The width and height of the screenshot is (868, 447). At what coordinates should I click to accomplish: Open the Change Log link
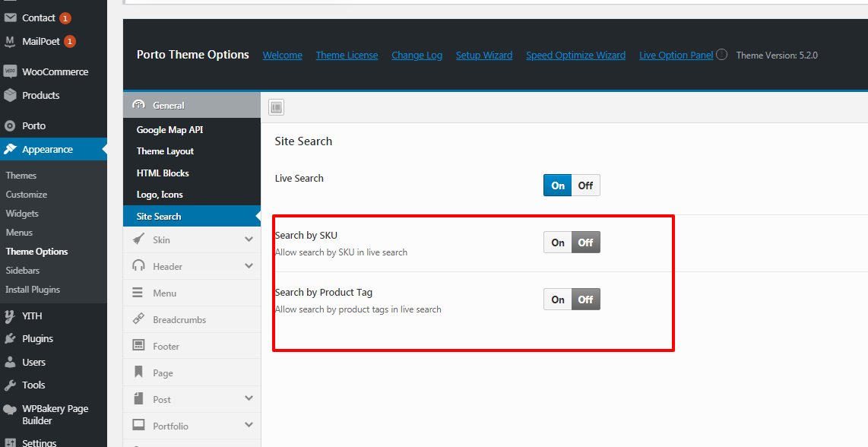(417, 55)
